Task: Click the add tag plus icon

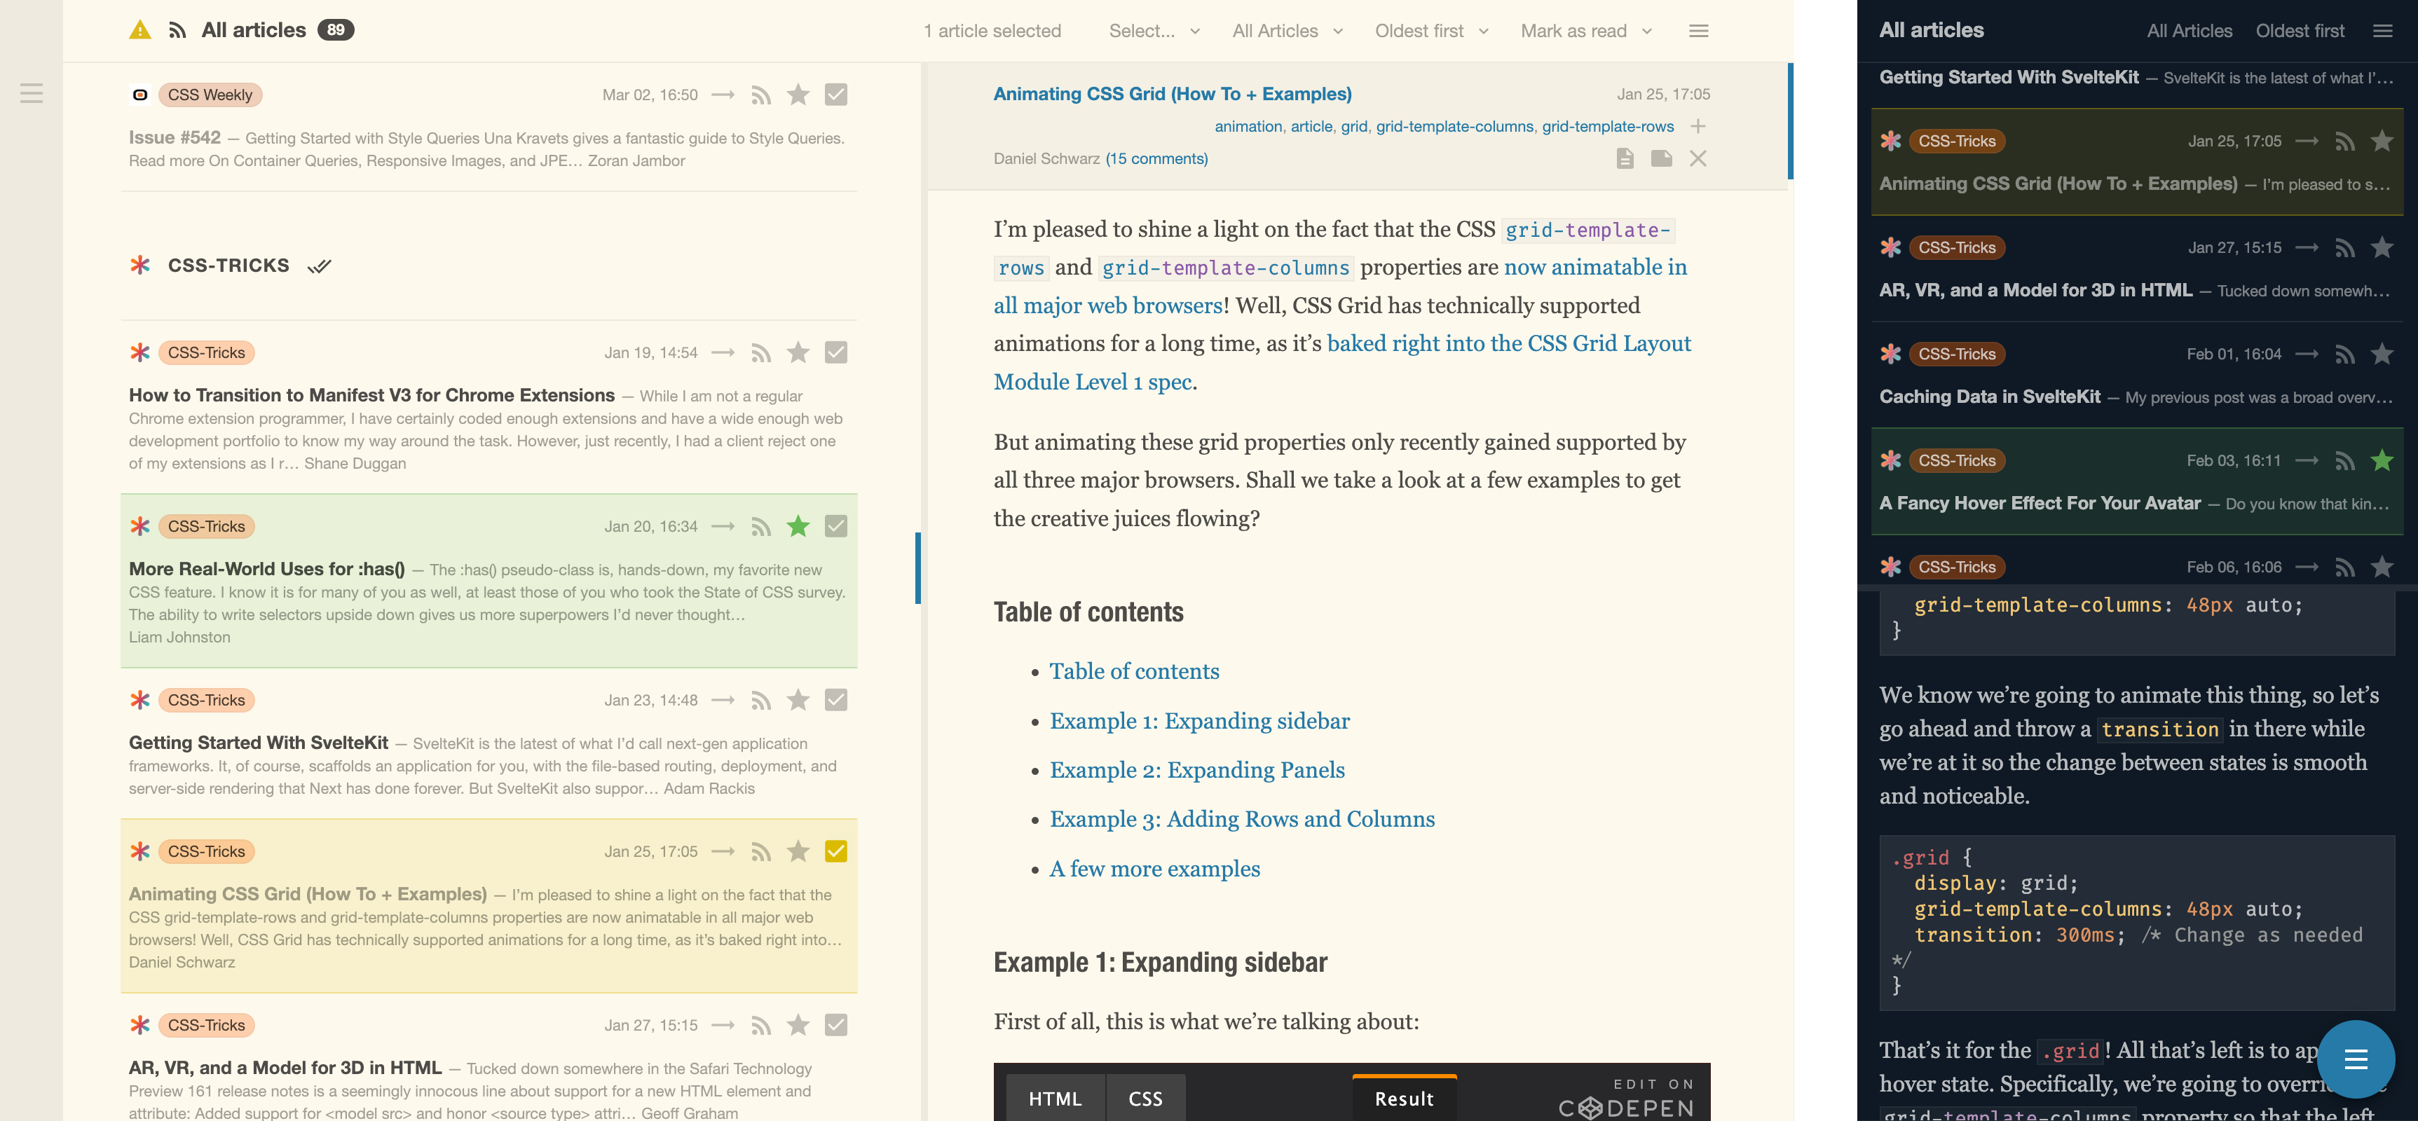Action: (x=1697, y=127)
